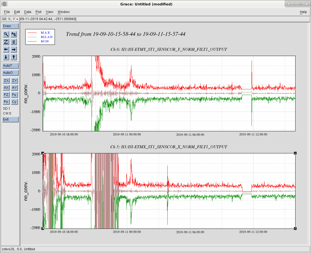Click the autoscale AS icon
The width and height of the screenshot is (311, 253).
pos(14,34)
